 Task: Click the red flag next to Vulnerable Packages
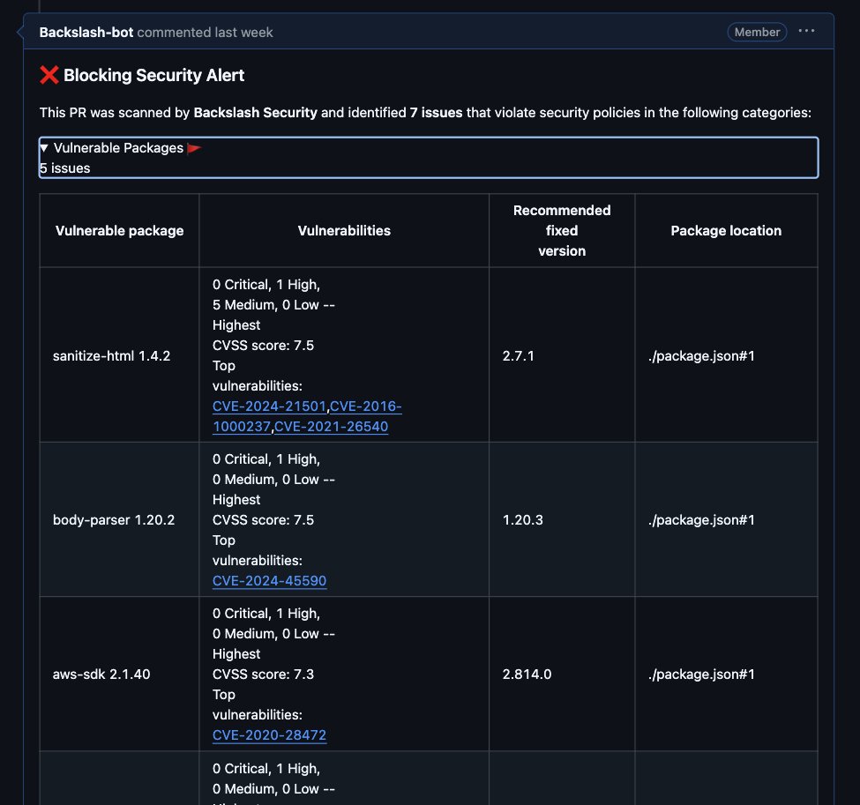194,148
